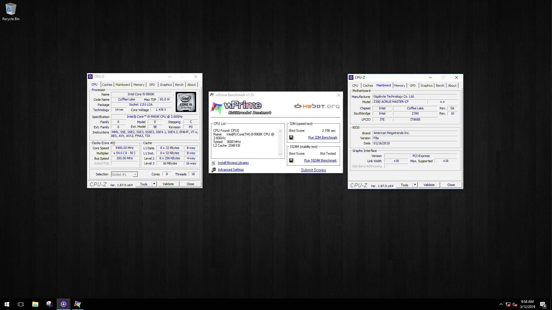The height and width of the screenshot is (310, 552).
Task: Open File Explorer from the taskbar
Action: pos(35,304)
